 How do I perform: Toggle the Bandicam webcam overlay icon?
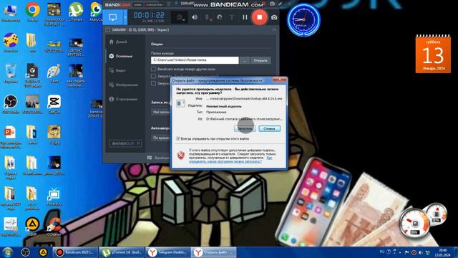point(180,17)
